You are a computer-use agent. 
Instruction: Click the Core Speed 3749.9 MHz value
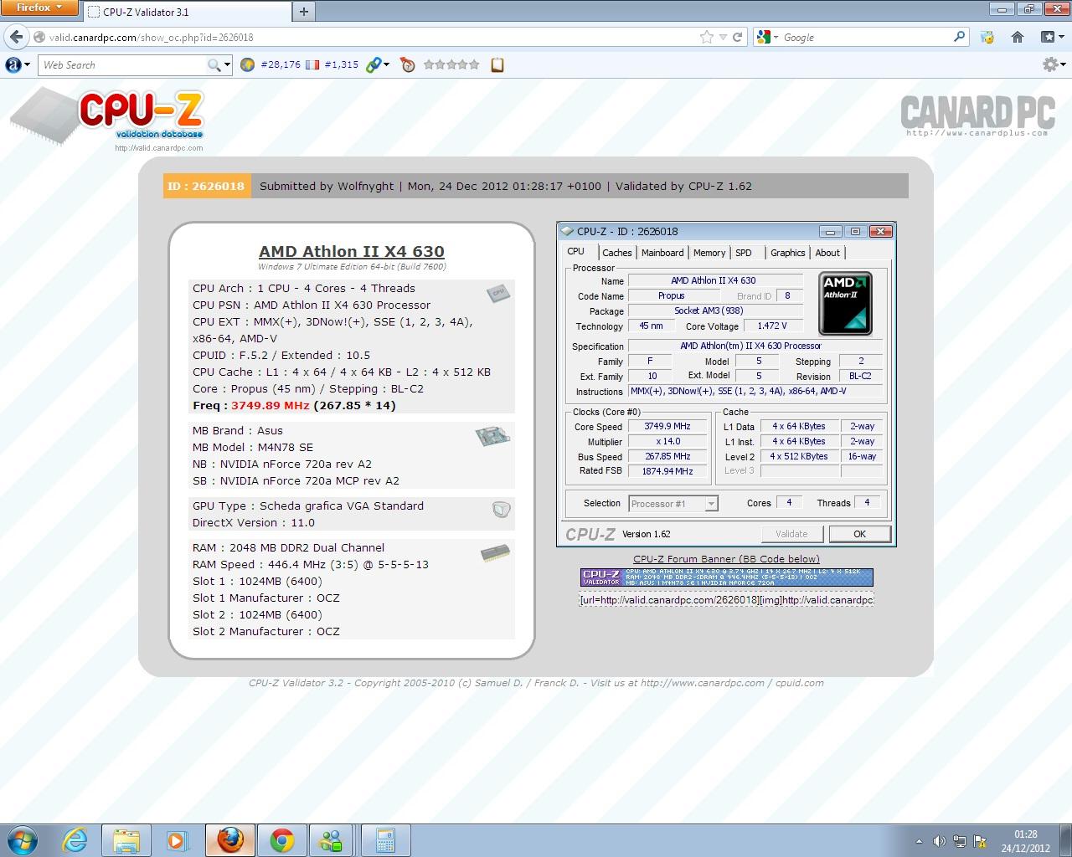[x=667, y=426]
